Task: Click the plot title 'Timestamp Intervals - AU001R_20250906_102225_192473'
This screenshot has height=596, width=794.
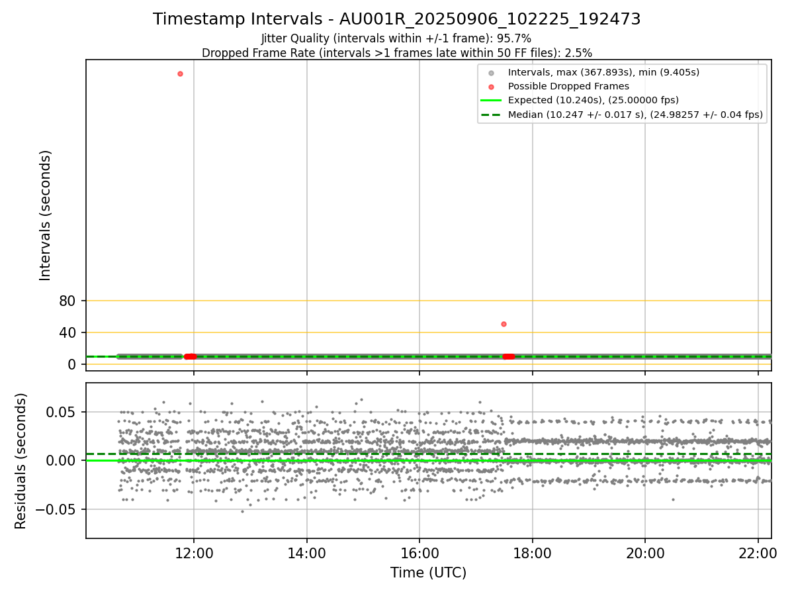Action: [396, 19]
